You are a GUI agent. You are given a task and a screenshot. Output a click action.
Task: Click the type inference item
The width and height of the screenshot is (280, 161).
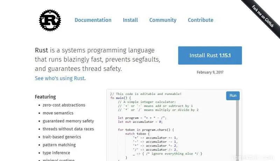(56, 153)
